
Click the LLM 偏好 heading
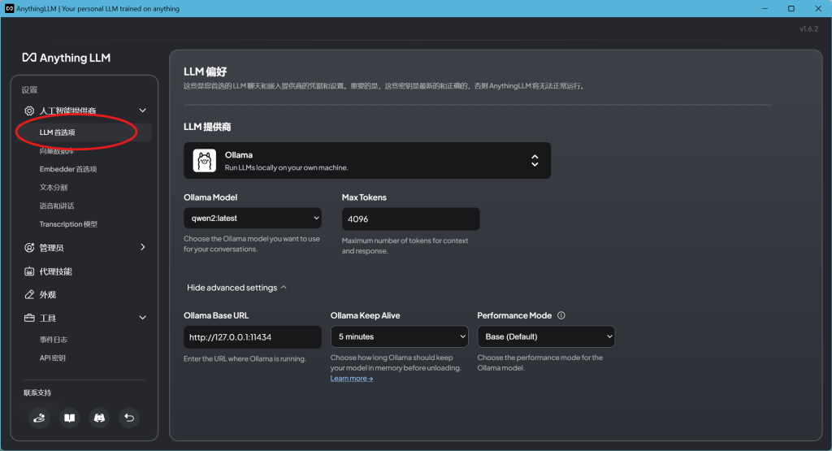click(x=206, y=72)
